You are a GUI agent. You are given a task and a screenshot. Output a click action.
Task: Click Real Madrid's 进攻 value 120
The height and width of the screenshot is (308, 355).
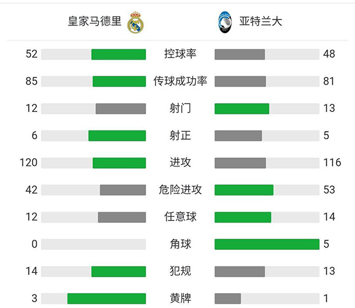28,162
